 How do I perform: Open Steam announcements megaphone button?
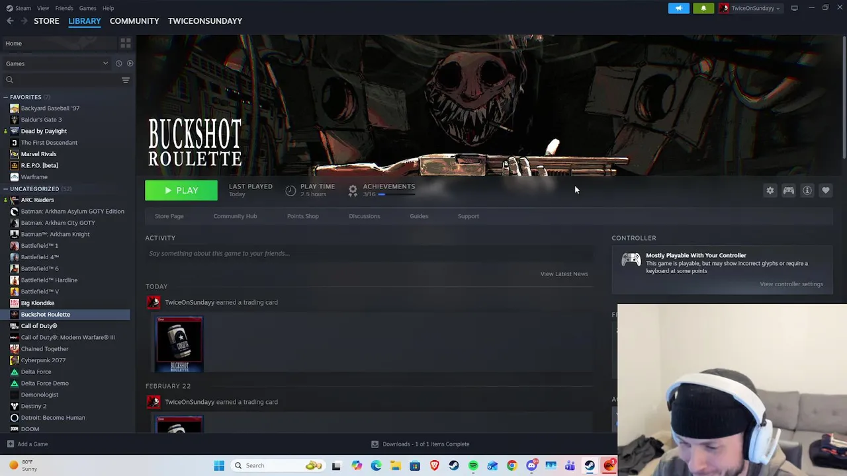(x=678, y=8)
